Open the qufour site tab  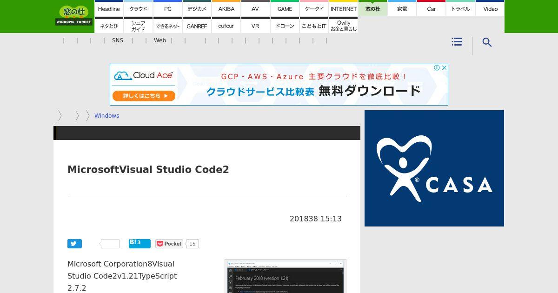(x=226, y=26)
